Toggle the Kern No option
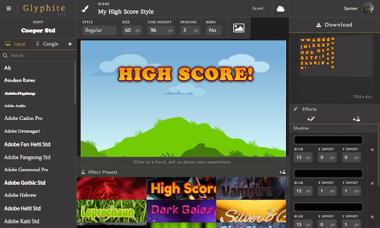The width and height of the screenshot is (380, 228). [214, 30]
